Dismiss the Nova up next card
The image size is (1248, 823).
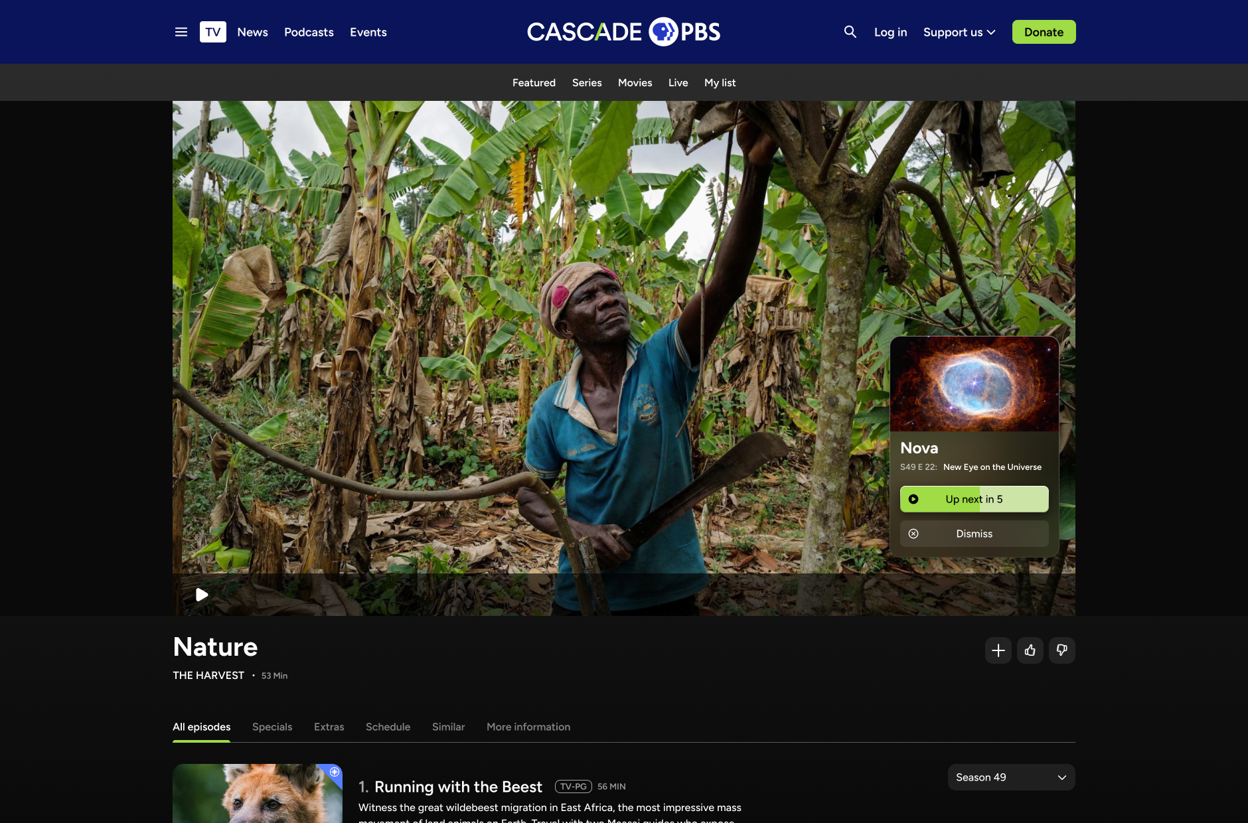point(974,534)
